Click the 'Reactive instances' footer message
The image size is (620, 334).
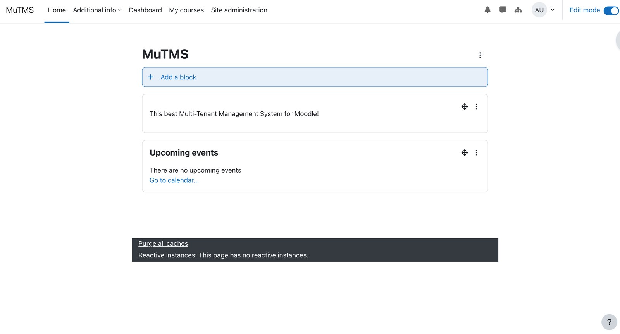point(223,255)
